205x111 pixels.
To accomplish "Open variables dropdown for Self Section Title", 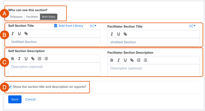I will coord(93,26).
